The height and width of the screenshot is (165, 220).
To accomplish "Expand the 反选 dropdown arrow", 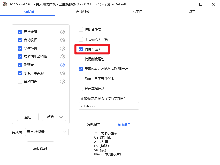I will point(61,117).
